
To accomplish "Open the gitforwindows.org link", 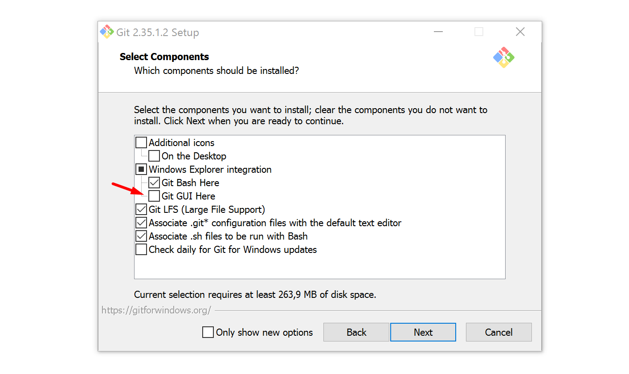I will coord(156,310).
